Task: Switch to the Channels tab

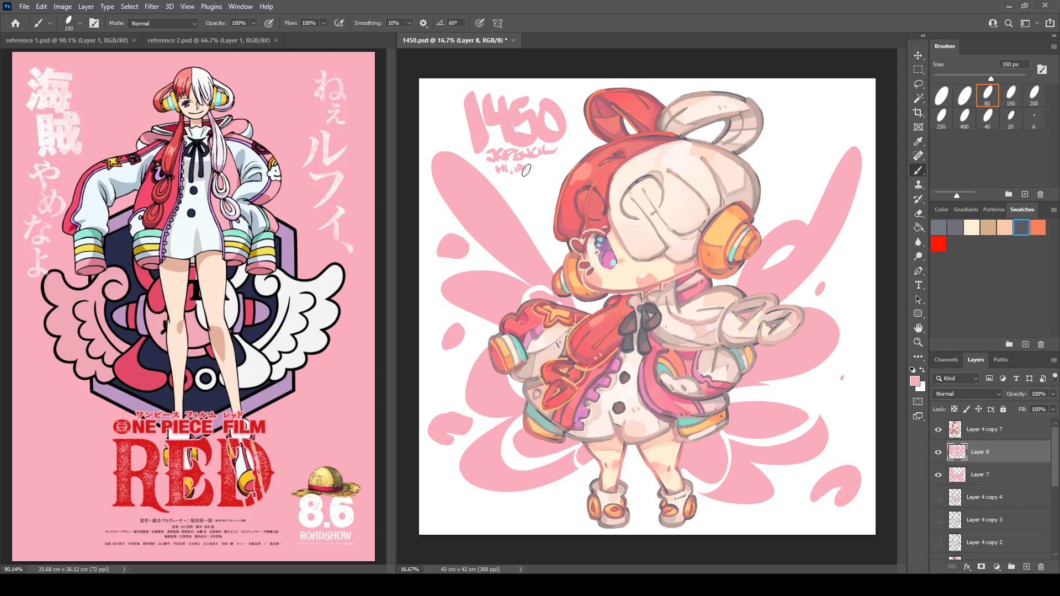Action: click(x=946, y=360)
